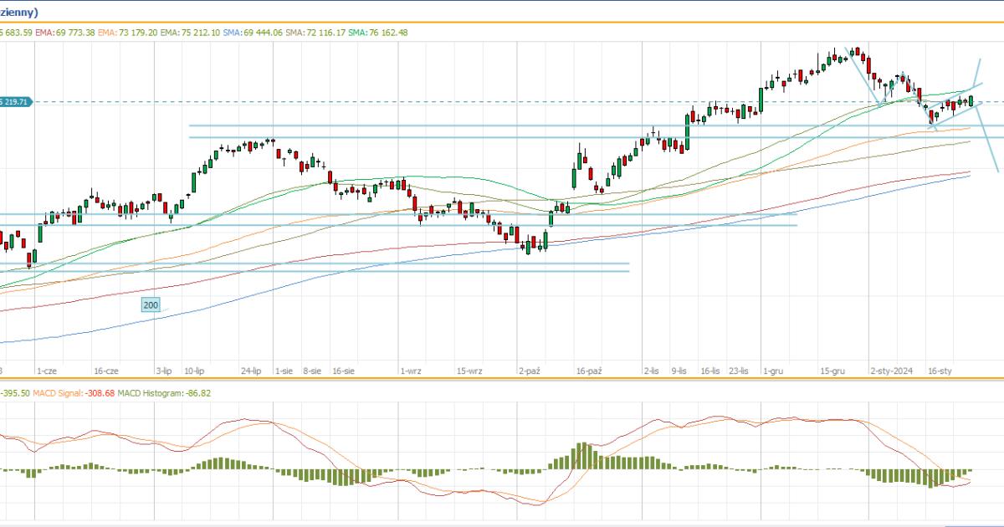Open the EMA 75 212.10 indicator label
Screen dimensions: 1004x527
pos(189,32)
